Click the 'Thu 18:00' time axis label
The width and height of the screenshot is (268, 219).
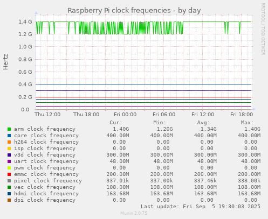(86, 114)
